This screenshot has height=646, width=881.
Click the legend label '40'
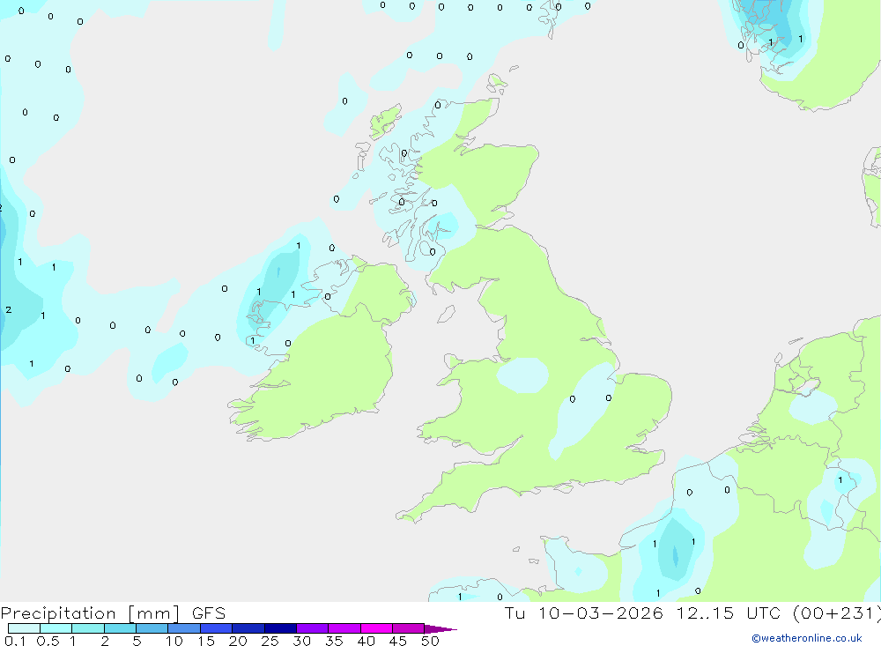[x=366, y=641]
